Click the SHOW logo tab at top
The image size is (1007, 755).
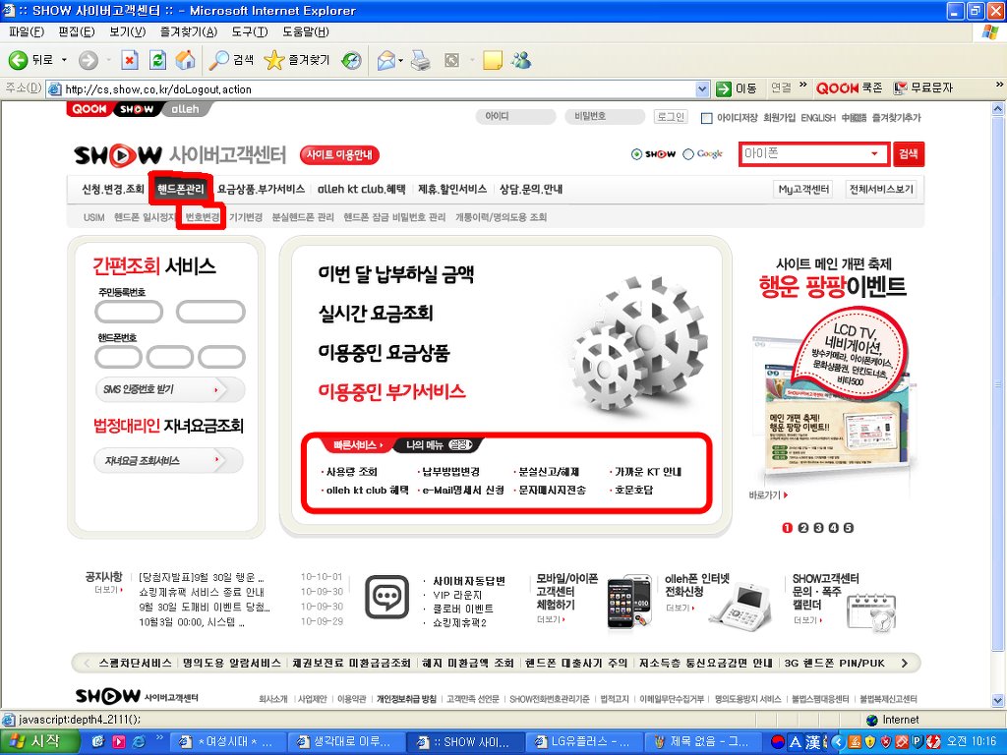click(137, 109)
